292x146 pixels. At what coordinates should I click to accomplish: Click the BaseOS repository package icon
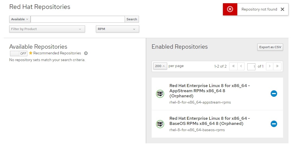160,124
